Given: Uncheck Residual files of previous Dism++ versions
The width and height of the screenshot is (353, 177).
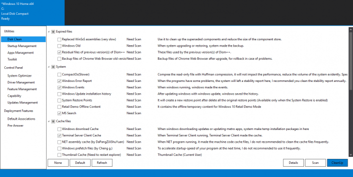Looking at the screenshot, I should point(59,52).
